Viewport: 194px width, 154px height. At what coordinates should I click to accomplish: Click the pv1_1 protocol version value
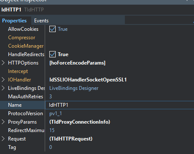56,113
